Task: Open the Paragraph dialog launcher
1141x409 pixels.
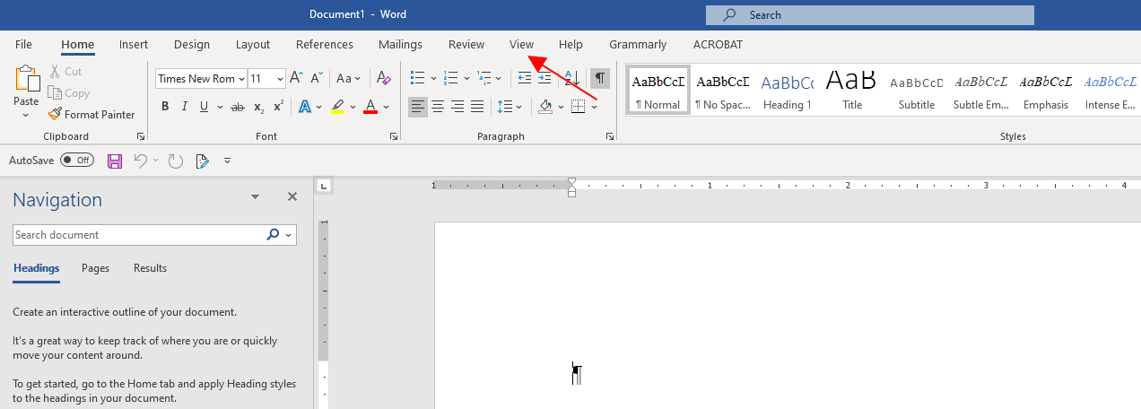Action: click(610, 136)
